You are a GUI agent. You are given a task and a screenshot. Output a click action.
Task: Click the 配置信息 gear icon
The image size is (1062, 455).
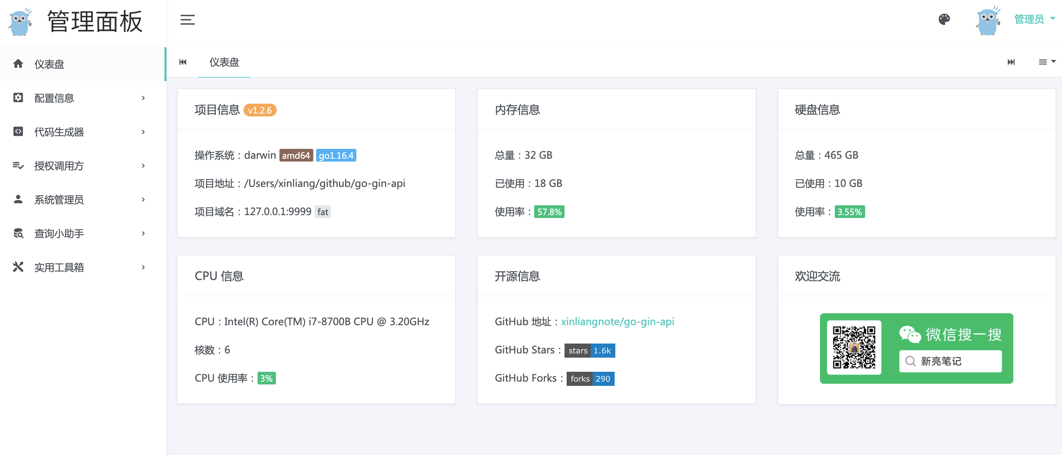pyautogui.click(x=18, y=98)
